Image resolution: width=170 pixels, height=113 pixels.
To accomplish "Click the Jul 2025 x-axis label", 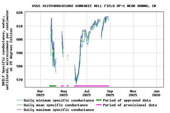I will (x=87, y=93).
